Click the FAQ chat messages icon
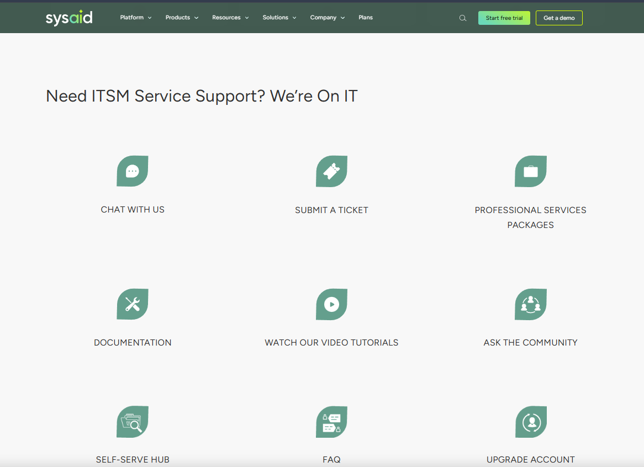This screenshot has width=644, height=467. pyautogui.click(x=331, y=422)
